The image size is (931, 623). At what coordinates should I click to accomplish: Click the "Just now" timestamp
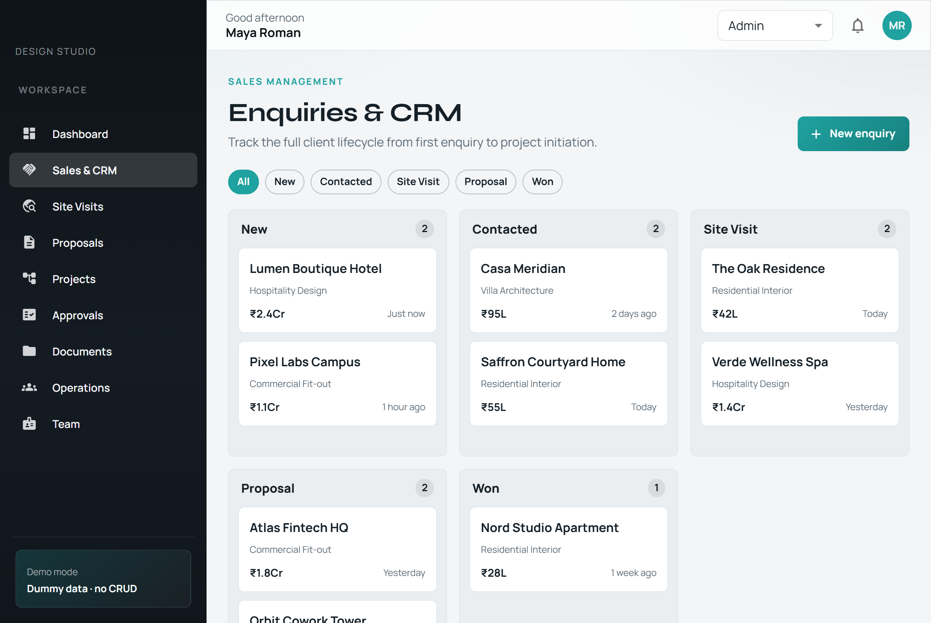pos(406,314)
